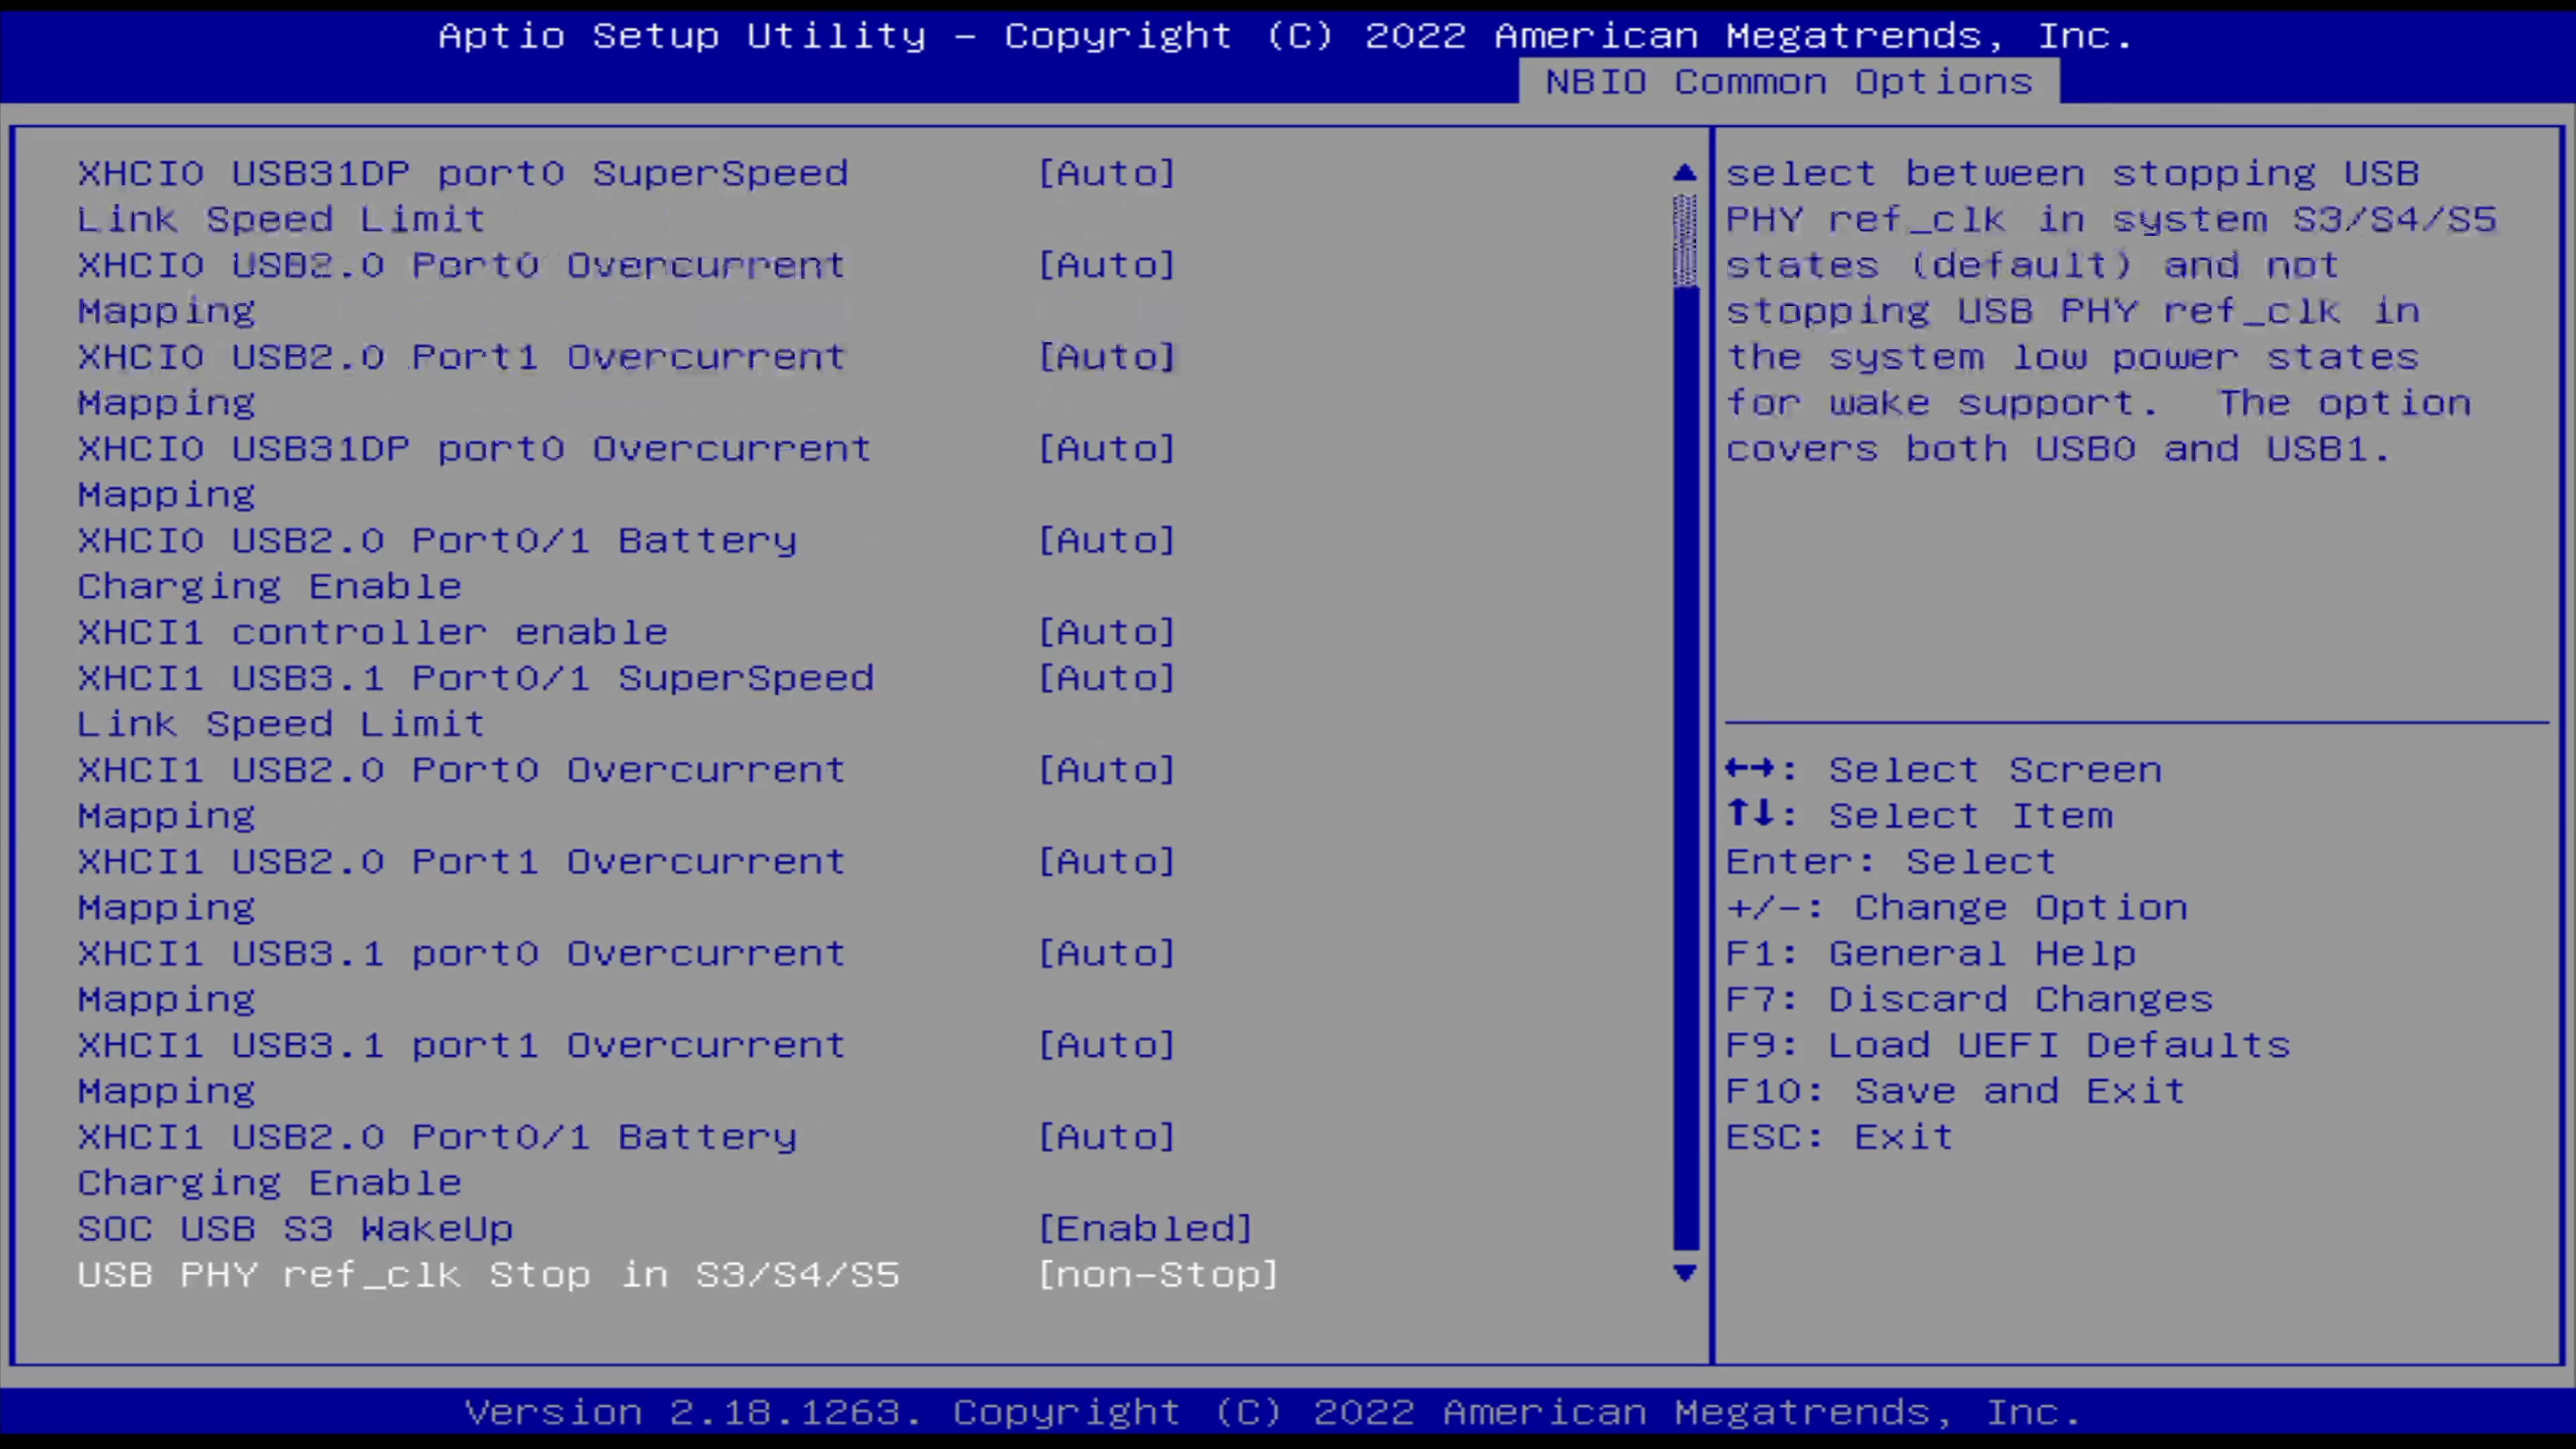Select the XHCI0 USB2.0 Port0 Overcurrent Mapping label
Screen dimensions: 2576x1449
pos(462,288)
